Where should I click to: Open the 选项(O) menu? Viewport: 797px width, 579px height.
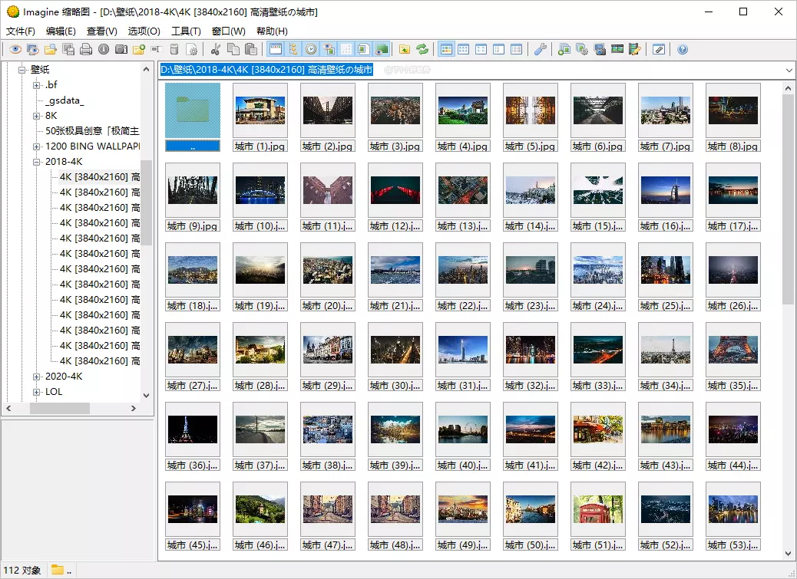tap(144, 31)
